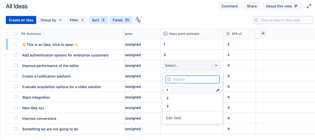315x140 pixels.
Task: Choose Edit field in the dropdown menu
Action: [x=174, y=118]
